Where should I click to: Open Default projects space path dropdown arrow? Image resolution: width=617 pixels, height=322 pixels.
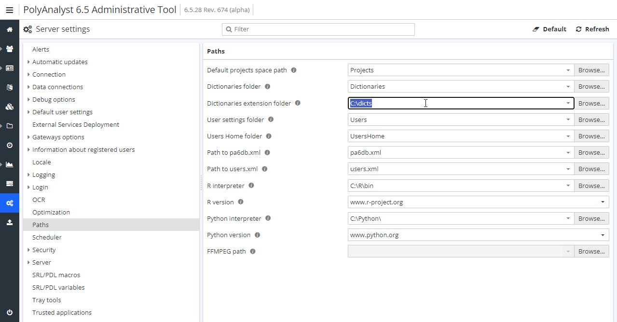[568, 70]
